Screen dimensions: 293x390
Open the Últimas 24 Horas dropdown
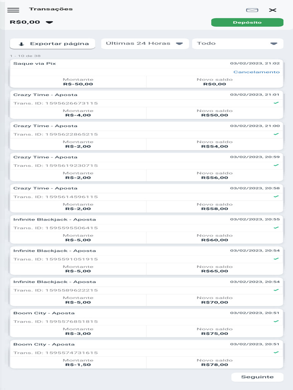(145, 43)
